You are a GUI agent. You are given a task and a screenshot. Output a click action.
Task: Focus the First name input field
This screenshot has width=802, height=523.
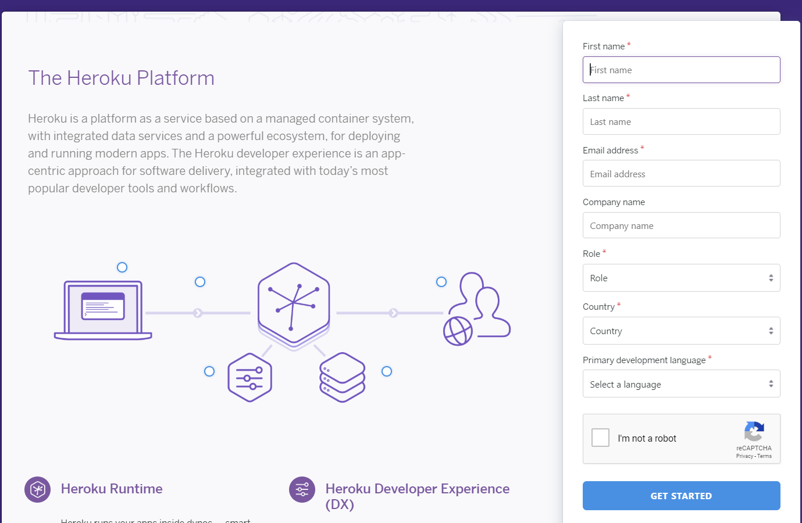682,70
